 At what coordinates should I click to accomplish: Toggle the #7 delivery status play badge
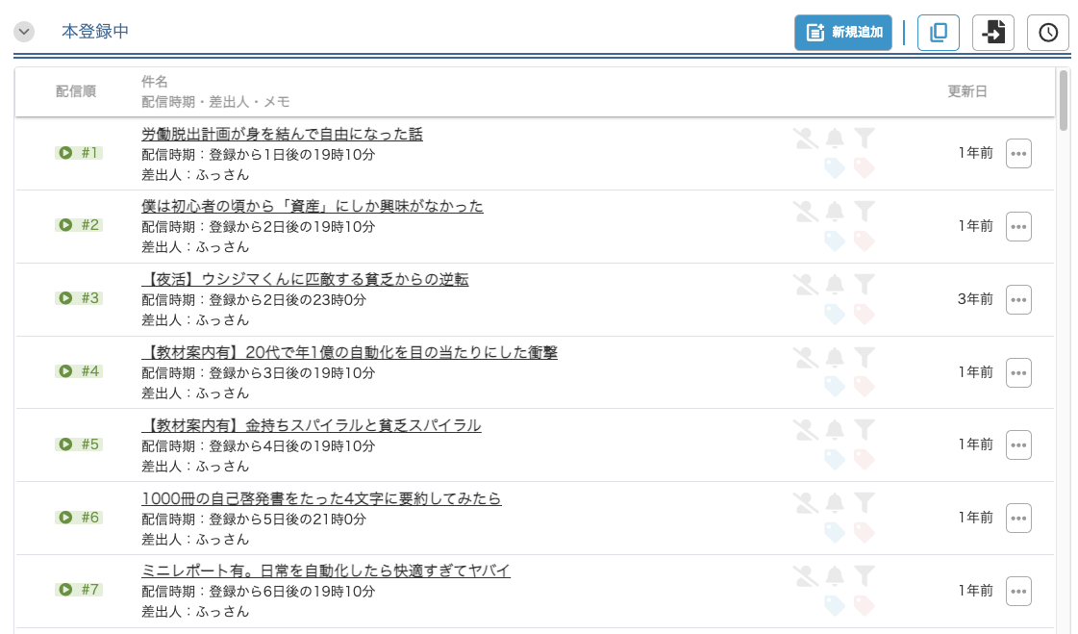[79, 590]
